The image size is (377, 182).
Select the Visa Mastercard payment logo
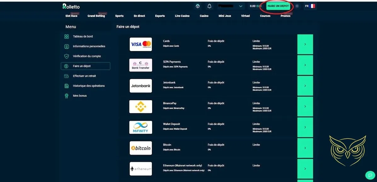(141, 44)
